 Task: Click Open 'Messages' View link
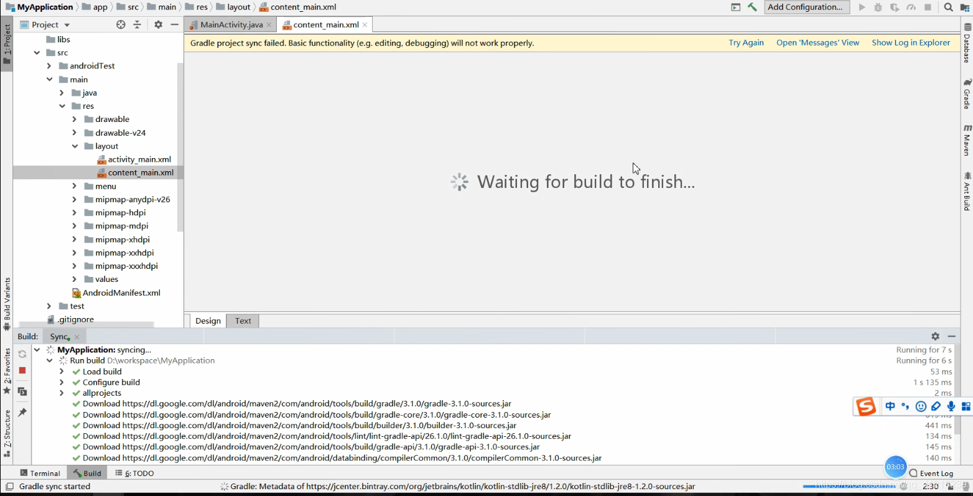[817, 43]
